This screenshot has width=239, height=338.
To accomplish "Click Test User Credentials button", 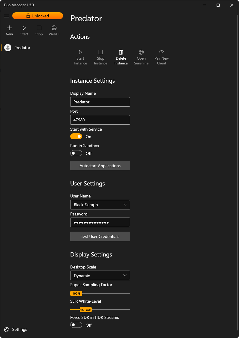I will pos(100,236).
